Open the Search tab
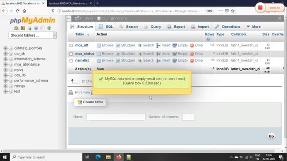 (128, 27)
